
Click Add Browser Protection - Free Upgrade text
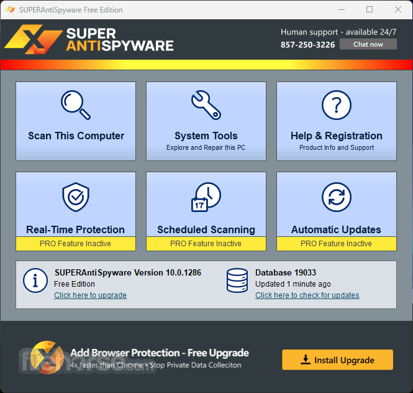coord(160,353)
